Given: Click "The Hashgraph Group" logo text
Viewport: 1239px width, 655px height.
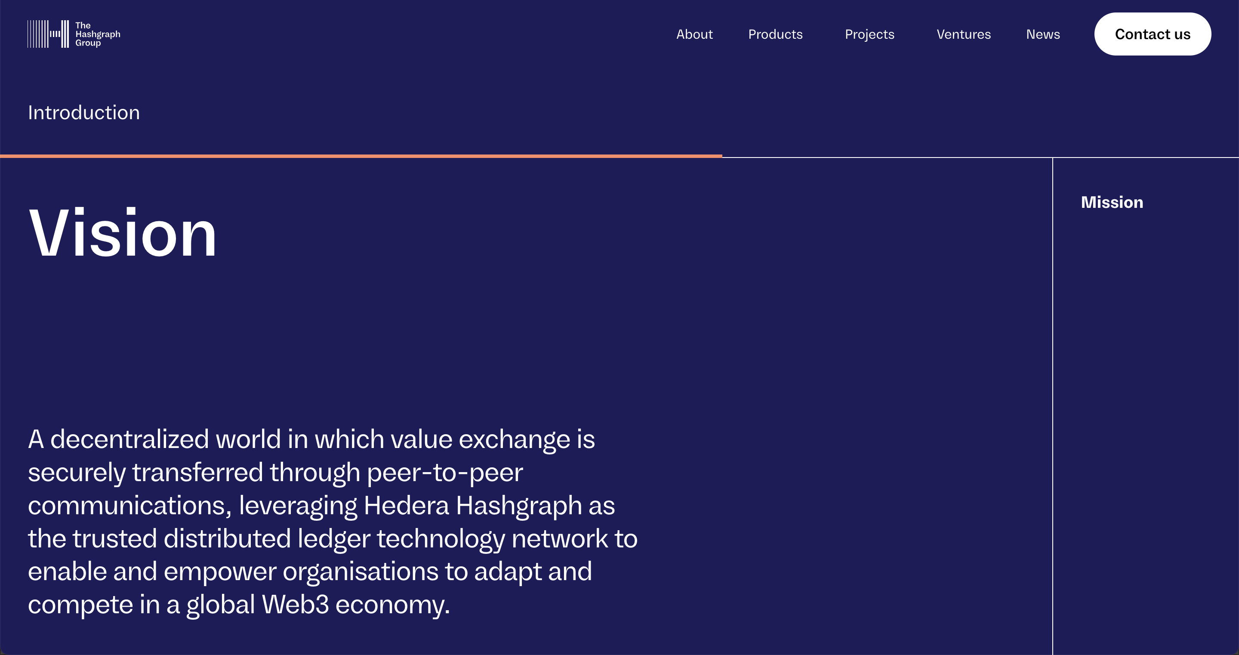Looking at the screenshot, I should tap(98, 34).
